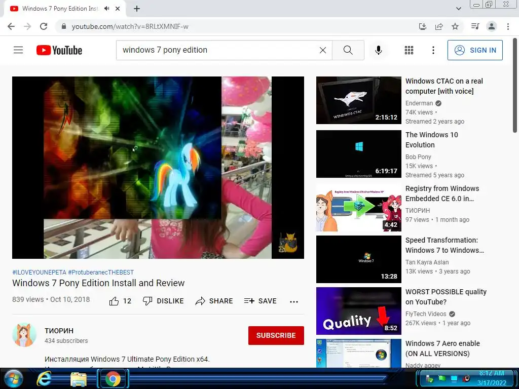The image size is (519, 389).
Task: View site info via padlock icon
Action: [x=64, y=26]
